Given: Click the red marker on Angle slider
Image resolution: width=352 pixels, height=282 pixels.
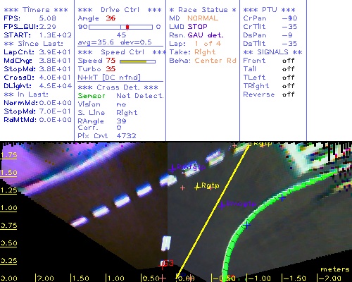Looking at the screenshot, I should tap(127, 27).
